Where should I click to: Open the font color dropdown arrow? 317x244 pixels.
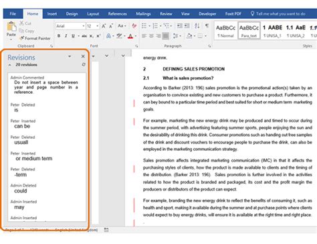pyautogui.click(x=136, y=36)
